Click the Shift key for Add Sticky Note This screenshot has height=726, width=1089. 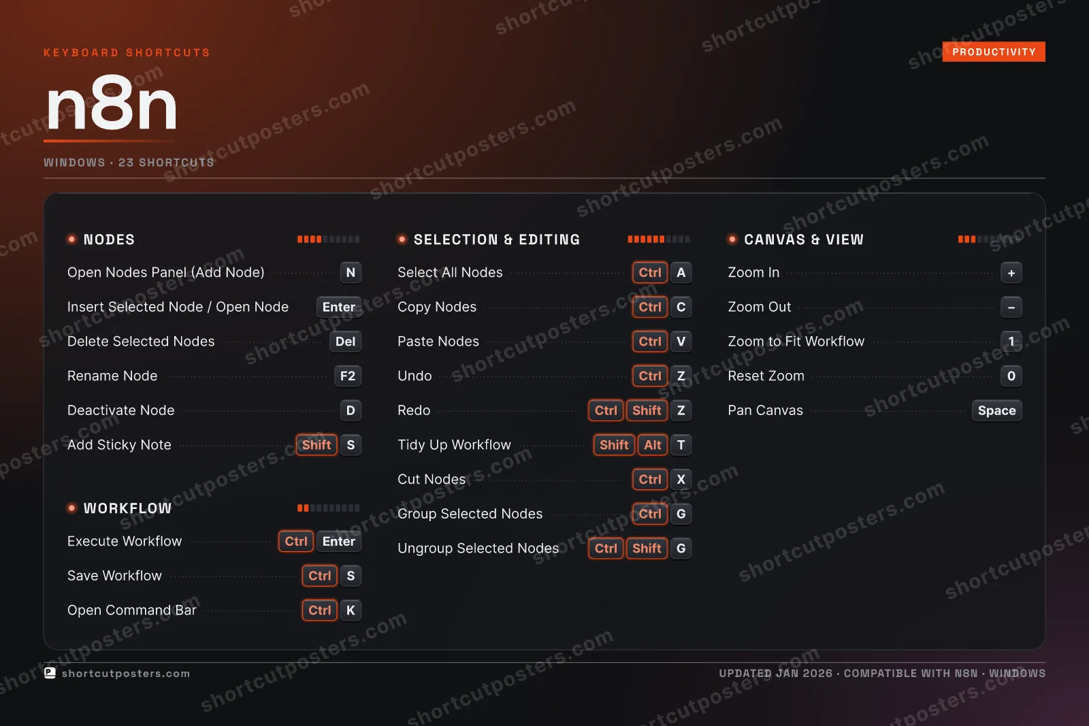pos(316,445)
